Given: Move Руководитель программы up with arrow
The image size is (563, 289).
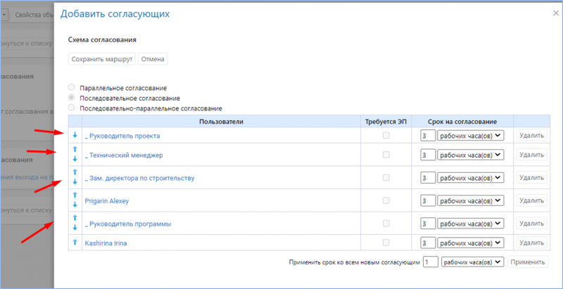Looking at the screenshot, I should pyautogui.click(x=75, y=218).
